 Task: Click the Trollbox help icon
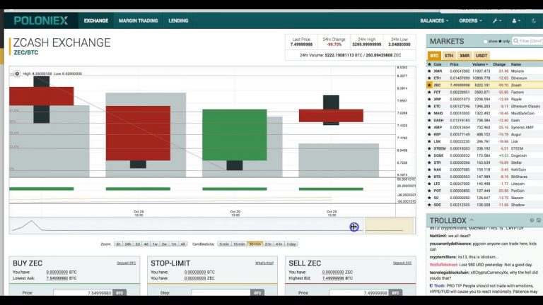[532, 220]
